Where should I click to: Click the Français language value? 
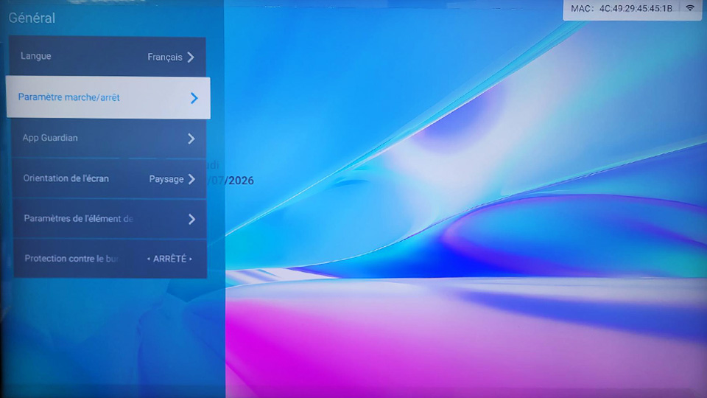tap(164, 57)
